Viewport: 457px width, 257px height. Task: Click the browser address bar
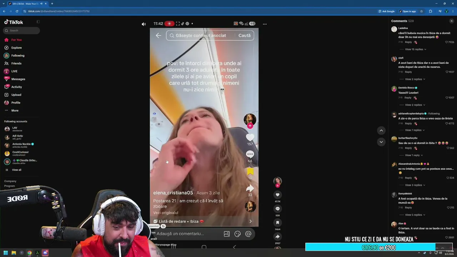pos(200,11)
